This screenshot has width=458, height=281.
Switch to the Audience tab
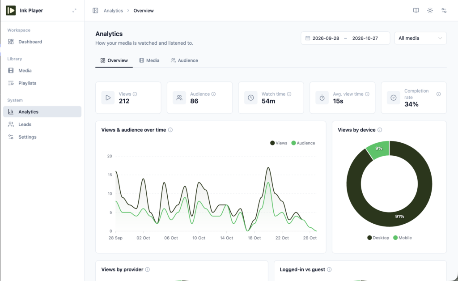tap(184, 60)
